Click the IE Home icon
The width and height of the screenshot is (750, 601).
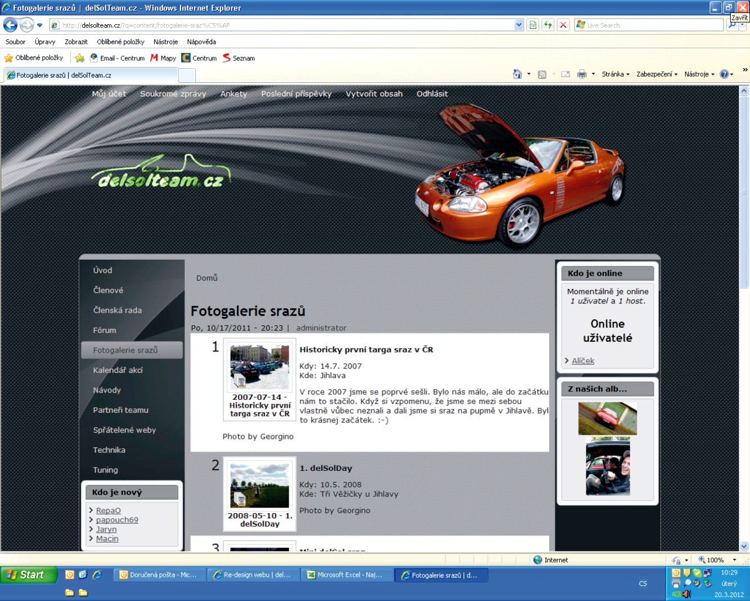pos(517,74)
